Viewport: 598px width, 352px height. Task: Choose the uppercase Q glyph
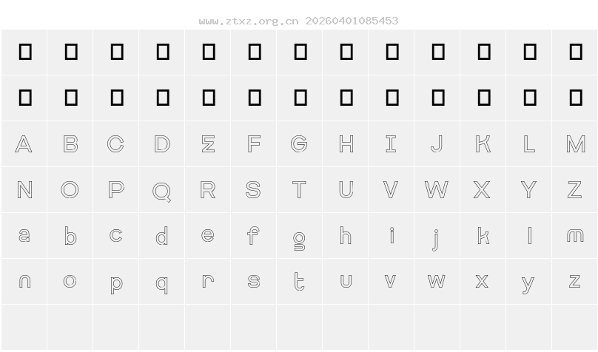(x=161, y=191)
